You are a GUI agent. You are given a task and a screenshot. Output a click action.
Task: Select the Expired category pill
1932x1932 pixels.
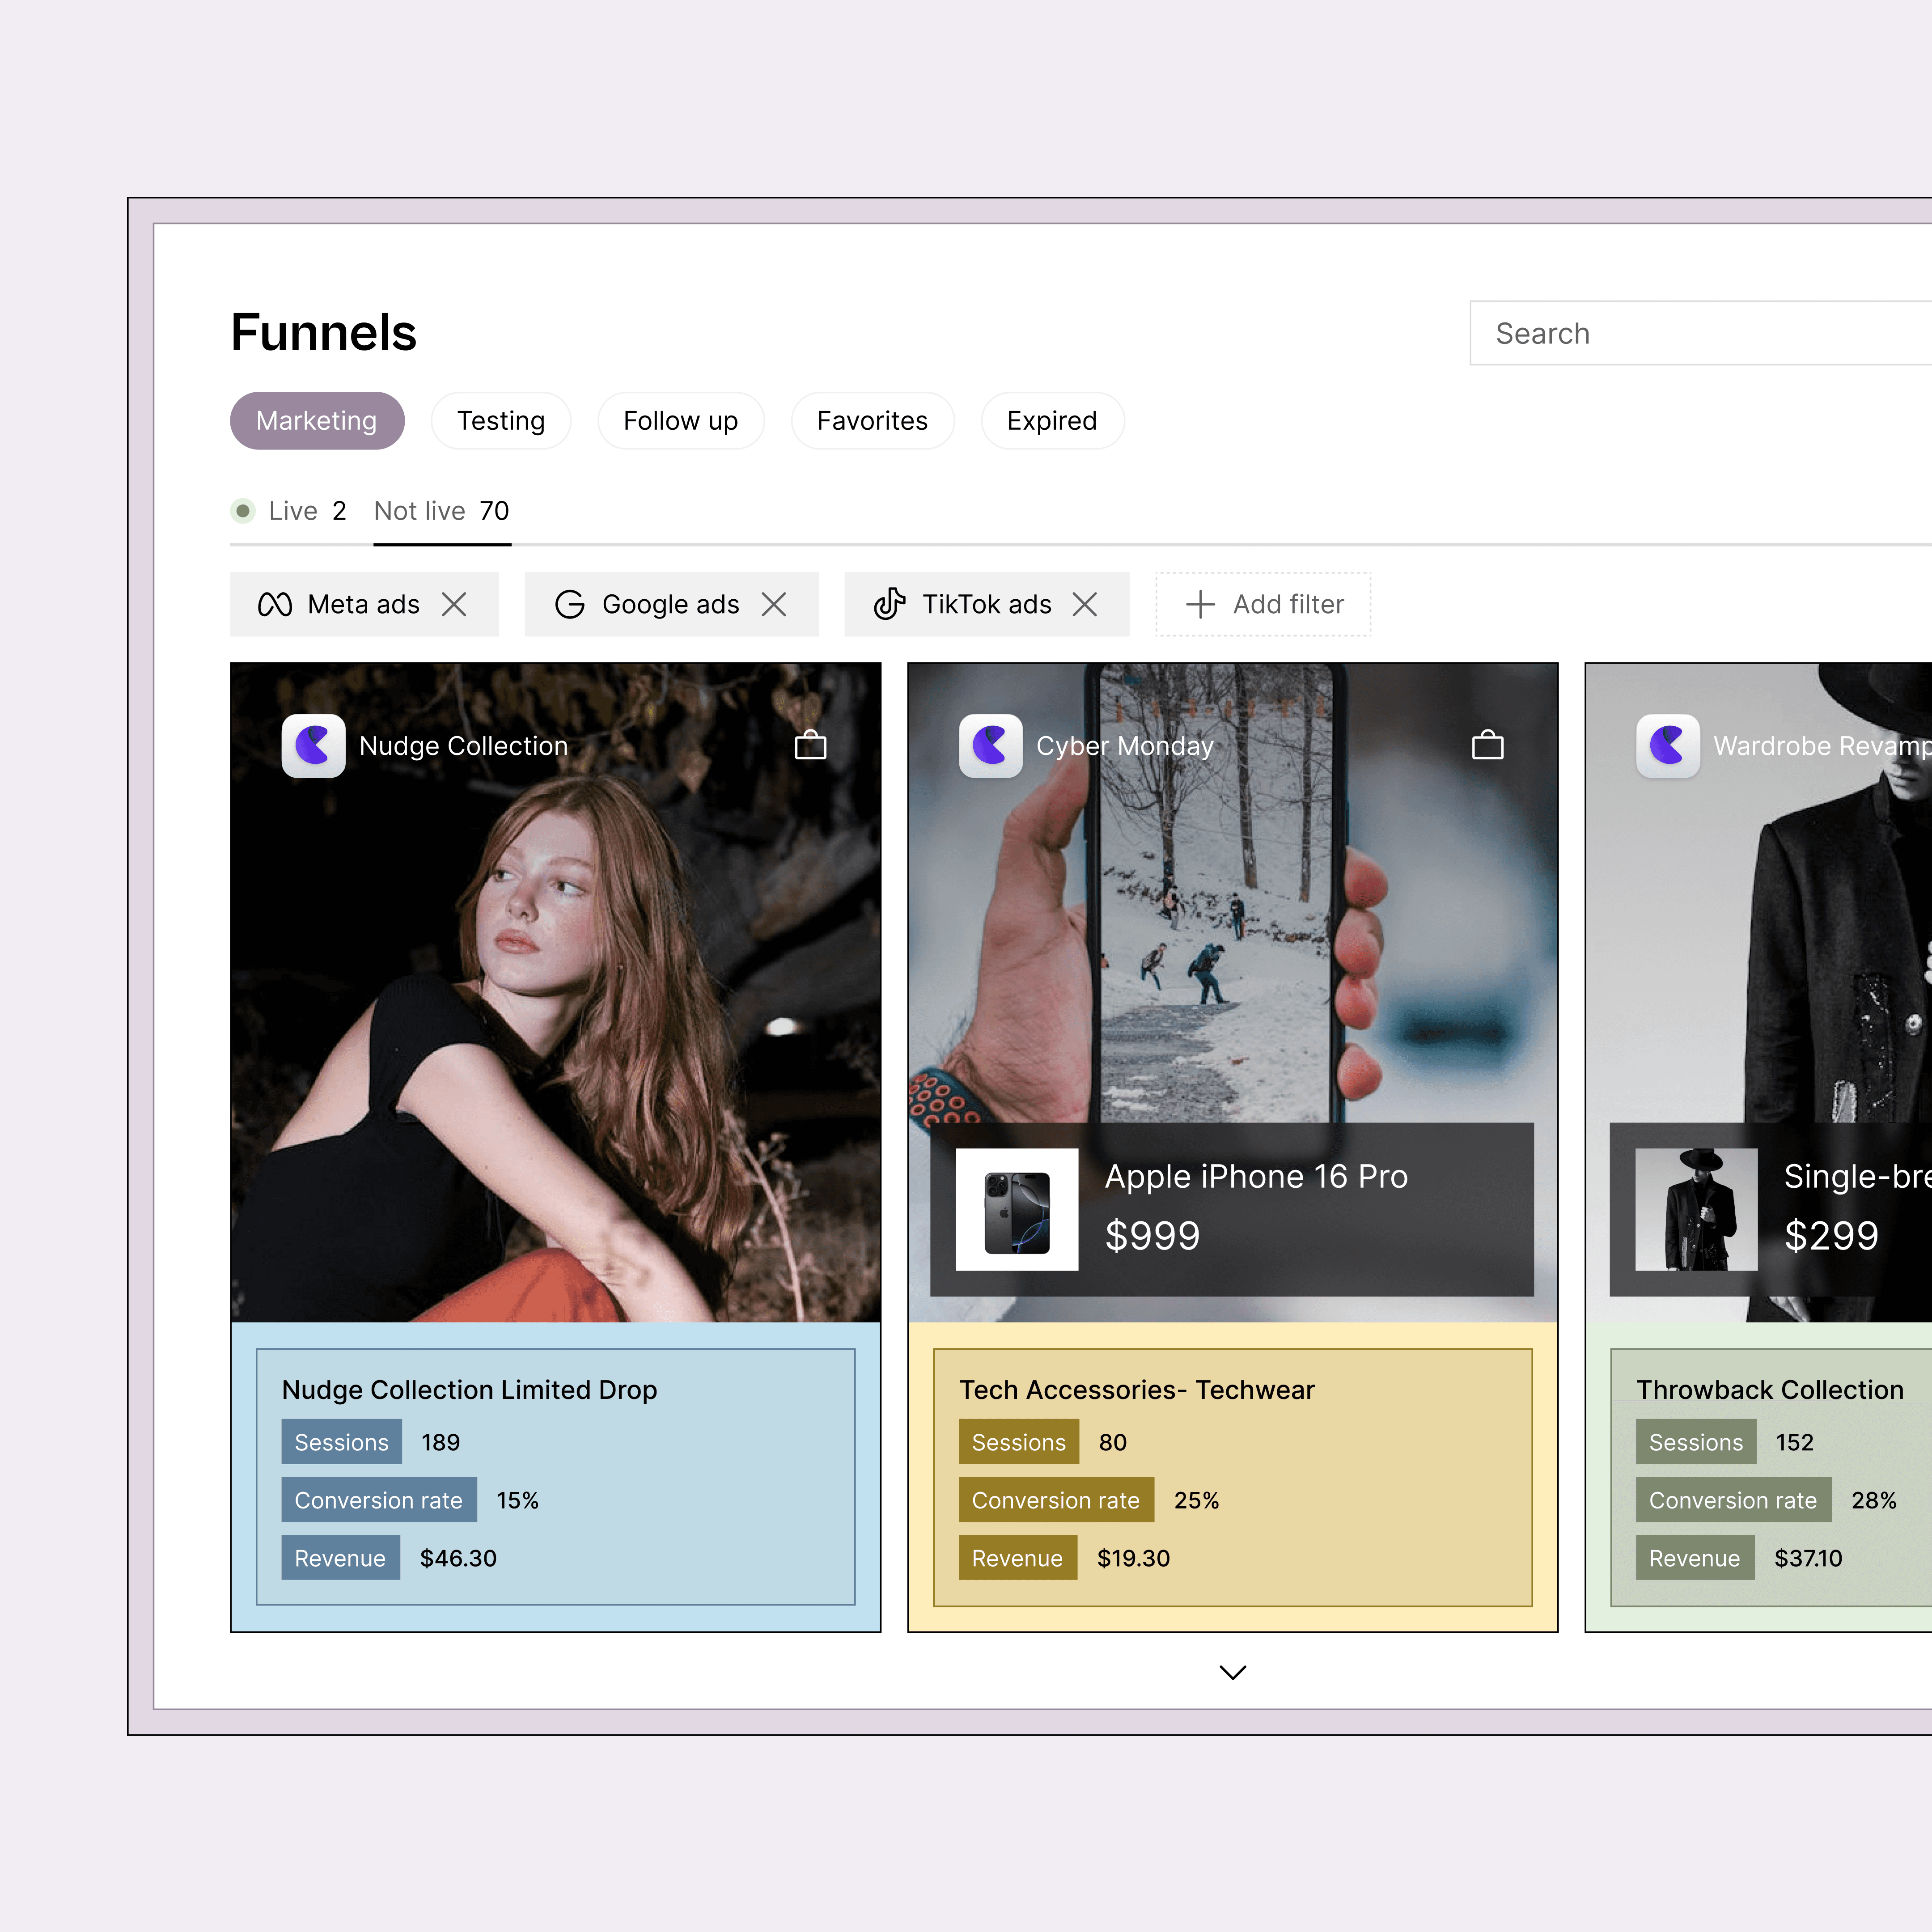point(1052,421)
